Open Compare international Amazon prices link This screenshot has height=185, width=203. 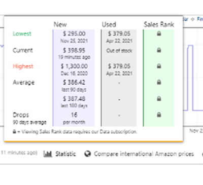pyautogui.click(x=144, y=154)
